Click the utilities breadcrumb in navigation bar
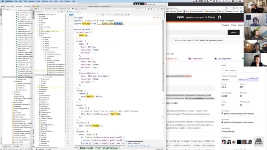This screenshot has height=150, width=267. (55, 9)
